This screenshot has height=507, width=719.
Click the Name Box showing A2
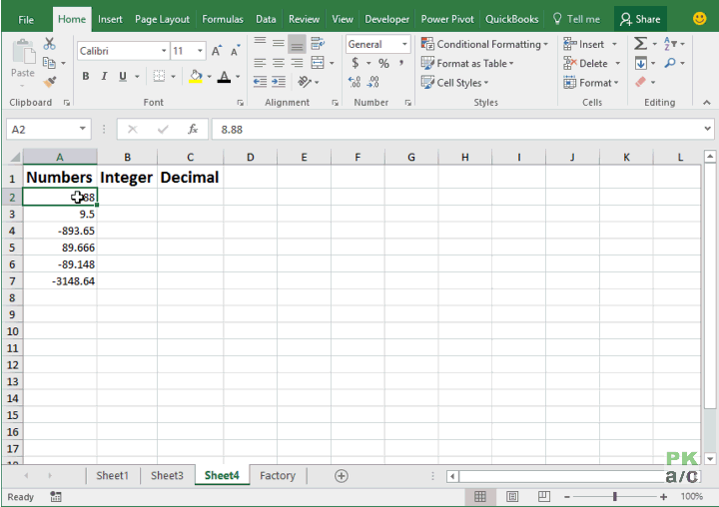pos(49,130)
